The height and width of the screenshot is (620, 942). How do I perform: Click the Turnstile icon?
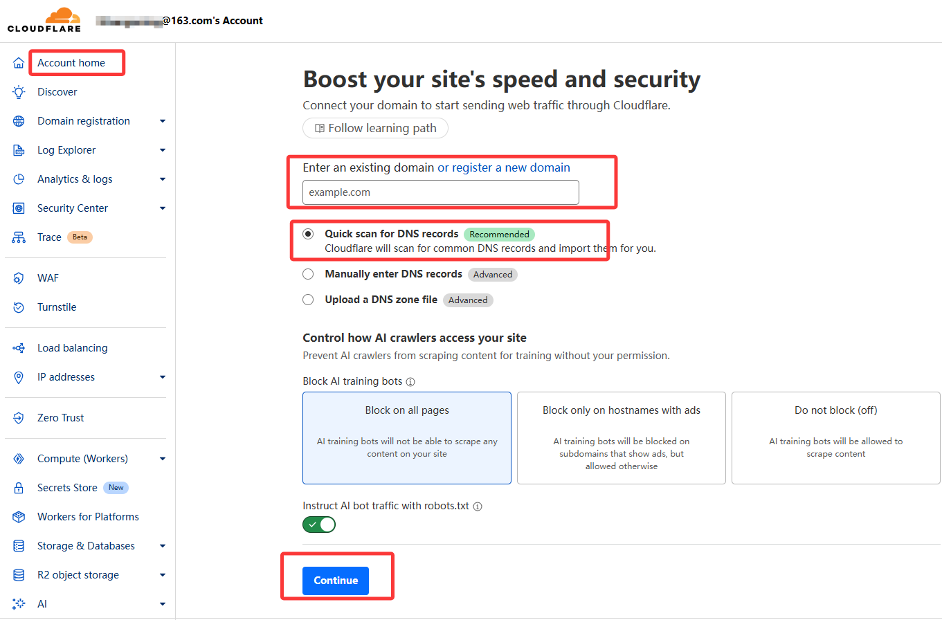click(19, 307)
